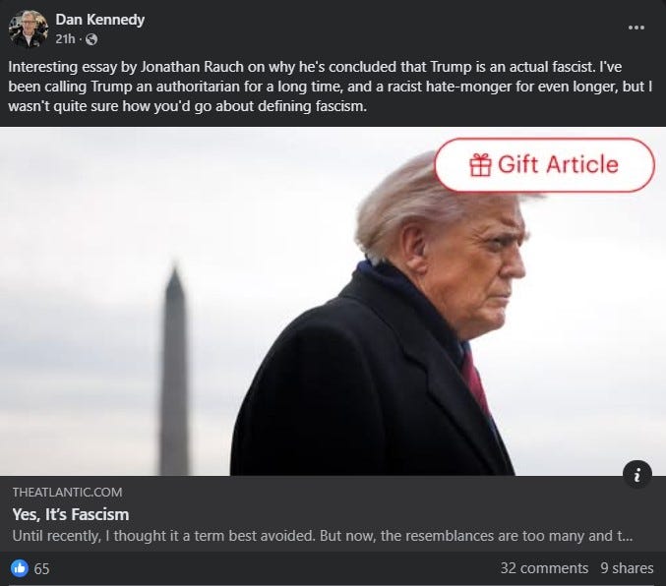Open the Dan Kennedy author name link

99,20
